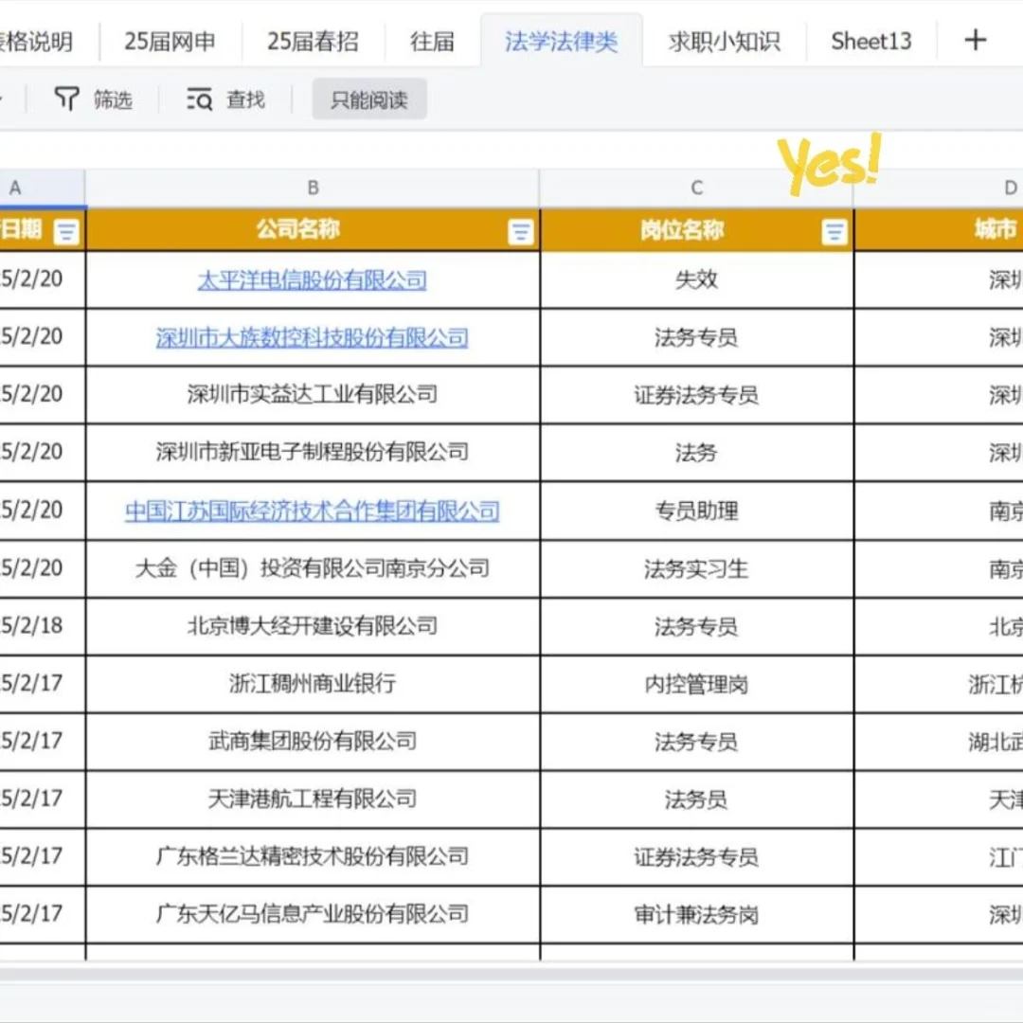Select 法务专员 cell in 武商集团 row
Viewport: 1023px width, 1023px height.
pos(697,741)
